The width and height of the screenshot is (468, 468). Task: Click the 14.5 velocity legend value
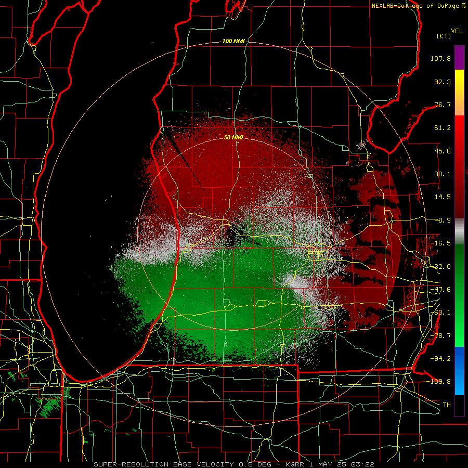[443, 197]
